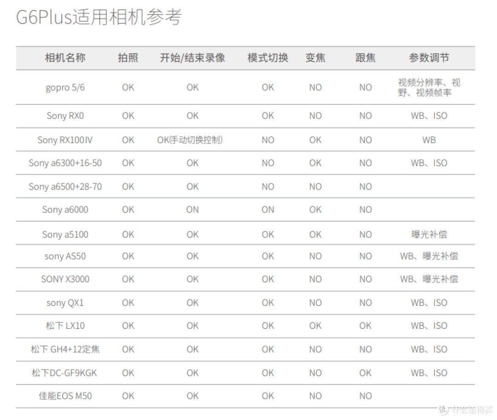Click the 变焦 OK cell in Sony RX100IV row
Image resolution: width=497 pixels, height=420 pixels.
(315, 140)
